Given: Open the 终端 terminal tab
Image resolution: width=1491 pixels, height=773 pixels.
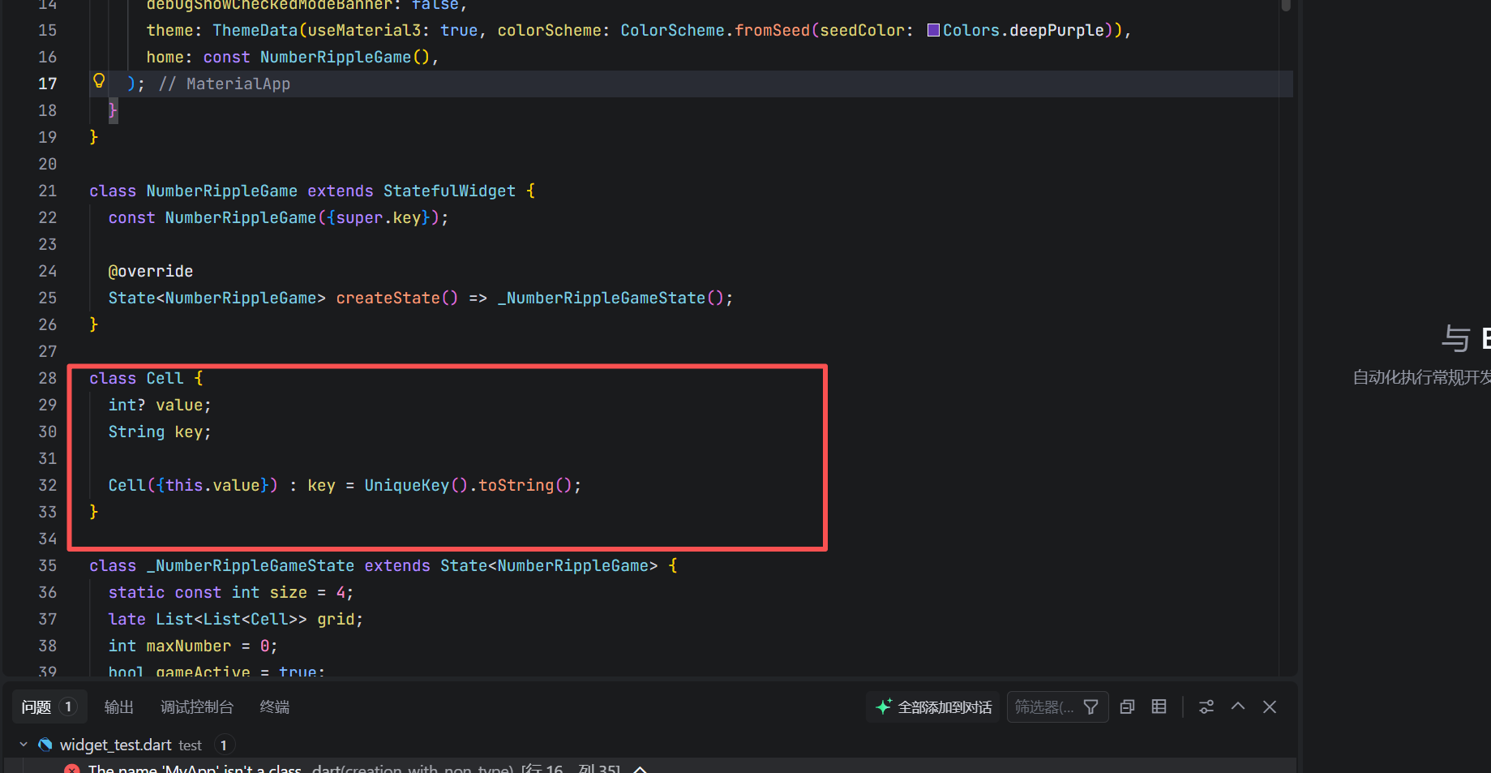Looking at the screenshot, I should point(275,707).
